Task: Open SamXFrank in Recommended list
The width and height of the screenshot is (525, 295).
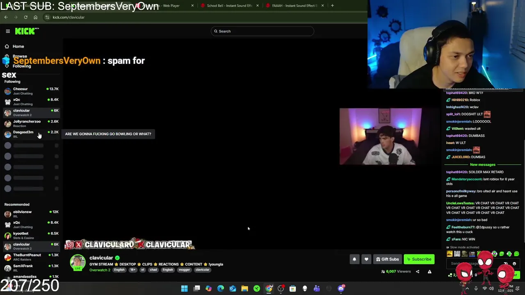Action: tap(31, 268)
